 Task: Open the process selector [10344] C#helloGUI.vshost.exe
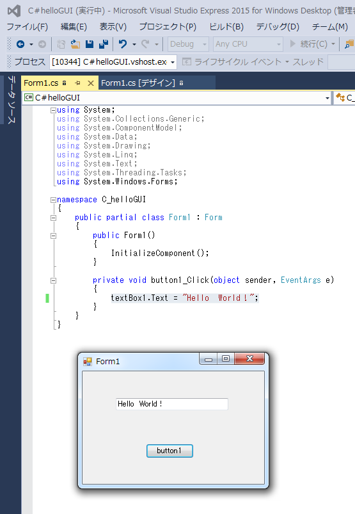113,61
